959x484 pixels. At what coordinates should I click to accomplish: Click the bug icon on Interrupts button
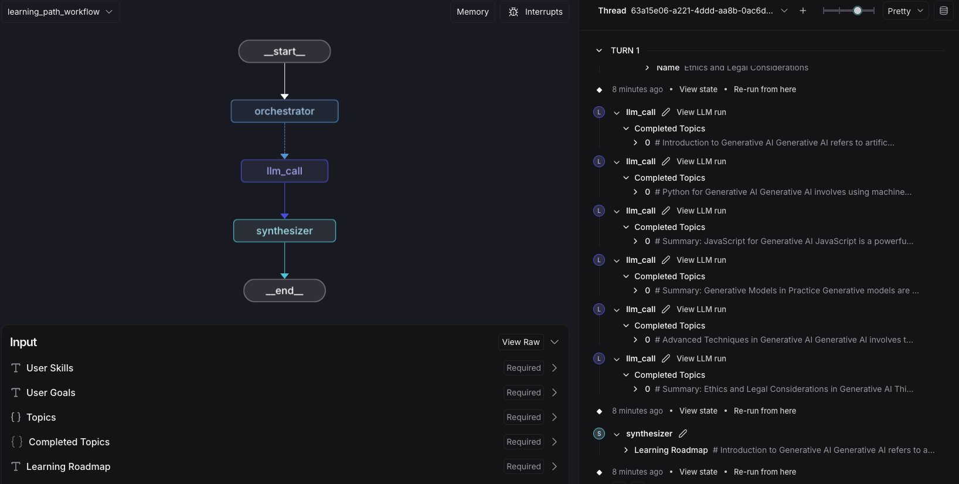coord(513,12)
